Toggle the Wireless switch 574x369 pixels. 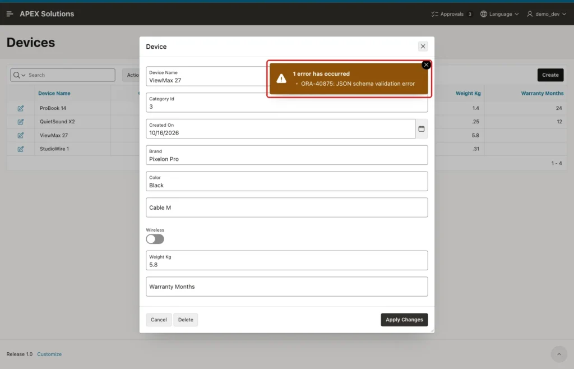click(x=155, y=239)
